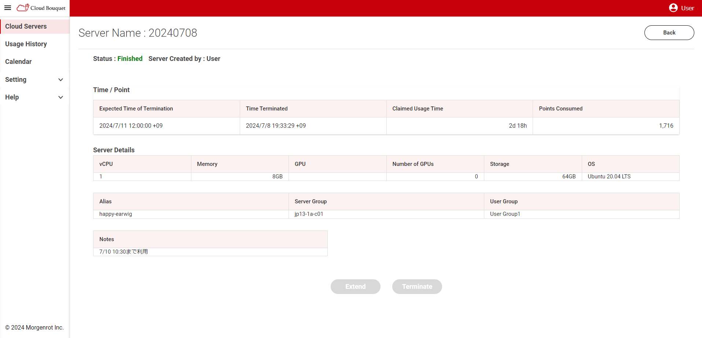Open the User account avatar icon

pos(673,8)
